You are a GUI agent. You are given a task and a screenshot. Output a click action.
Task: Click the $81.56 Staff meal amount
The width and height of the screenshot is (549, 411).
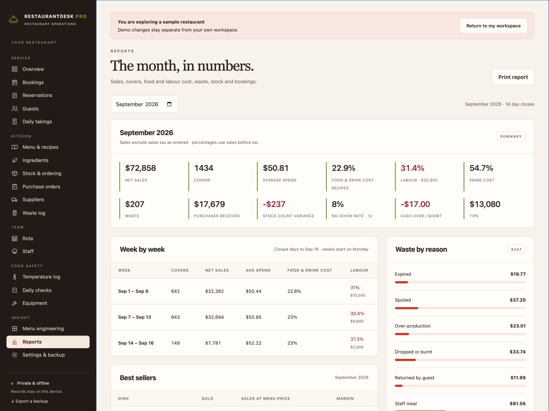tap(518, 404)
